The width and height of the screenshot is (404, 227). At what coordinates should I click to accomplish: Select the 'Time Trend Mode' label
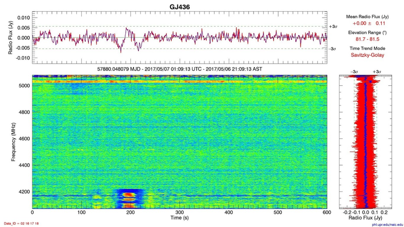368,48
